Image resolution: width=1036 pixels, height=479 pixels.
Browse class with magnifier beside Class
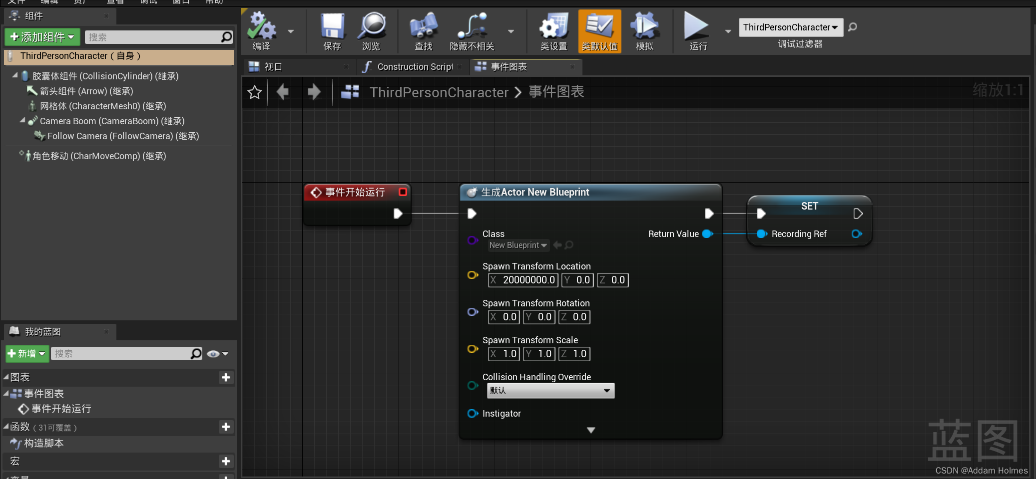click(569, 245)
